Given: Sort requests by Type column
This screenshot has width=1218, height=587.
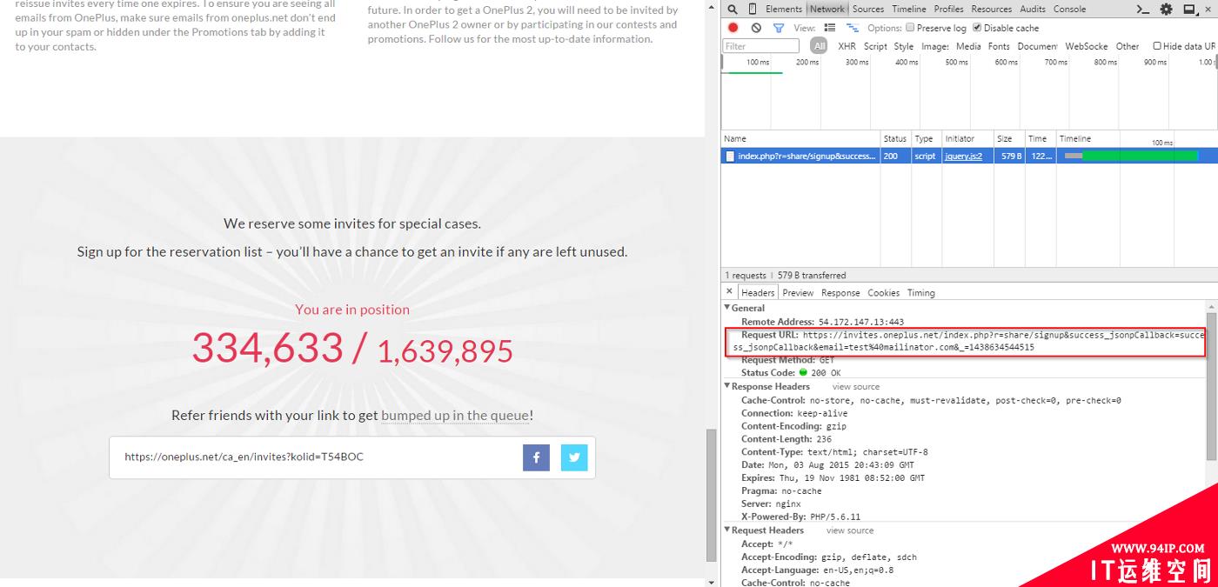Looking at the screenshot, I should click(x=925, y=139).
